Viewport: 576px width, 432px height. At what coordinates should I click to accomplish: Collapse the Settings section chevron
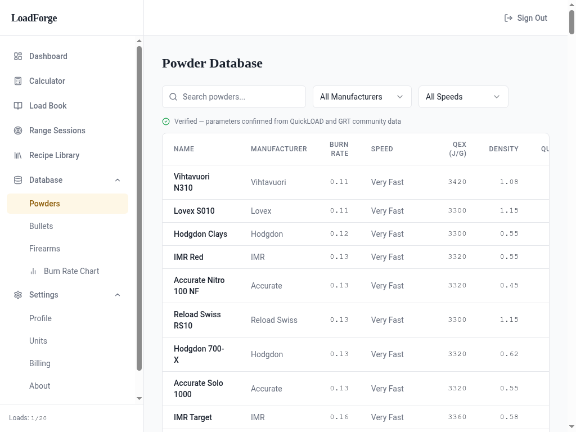pyautogui.click(x=118, y=295)
